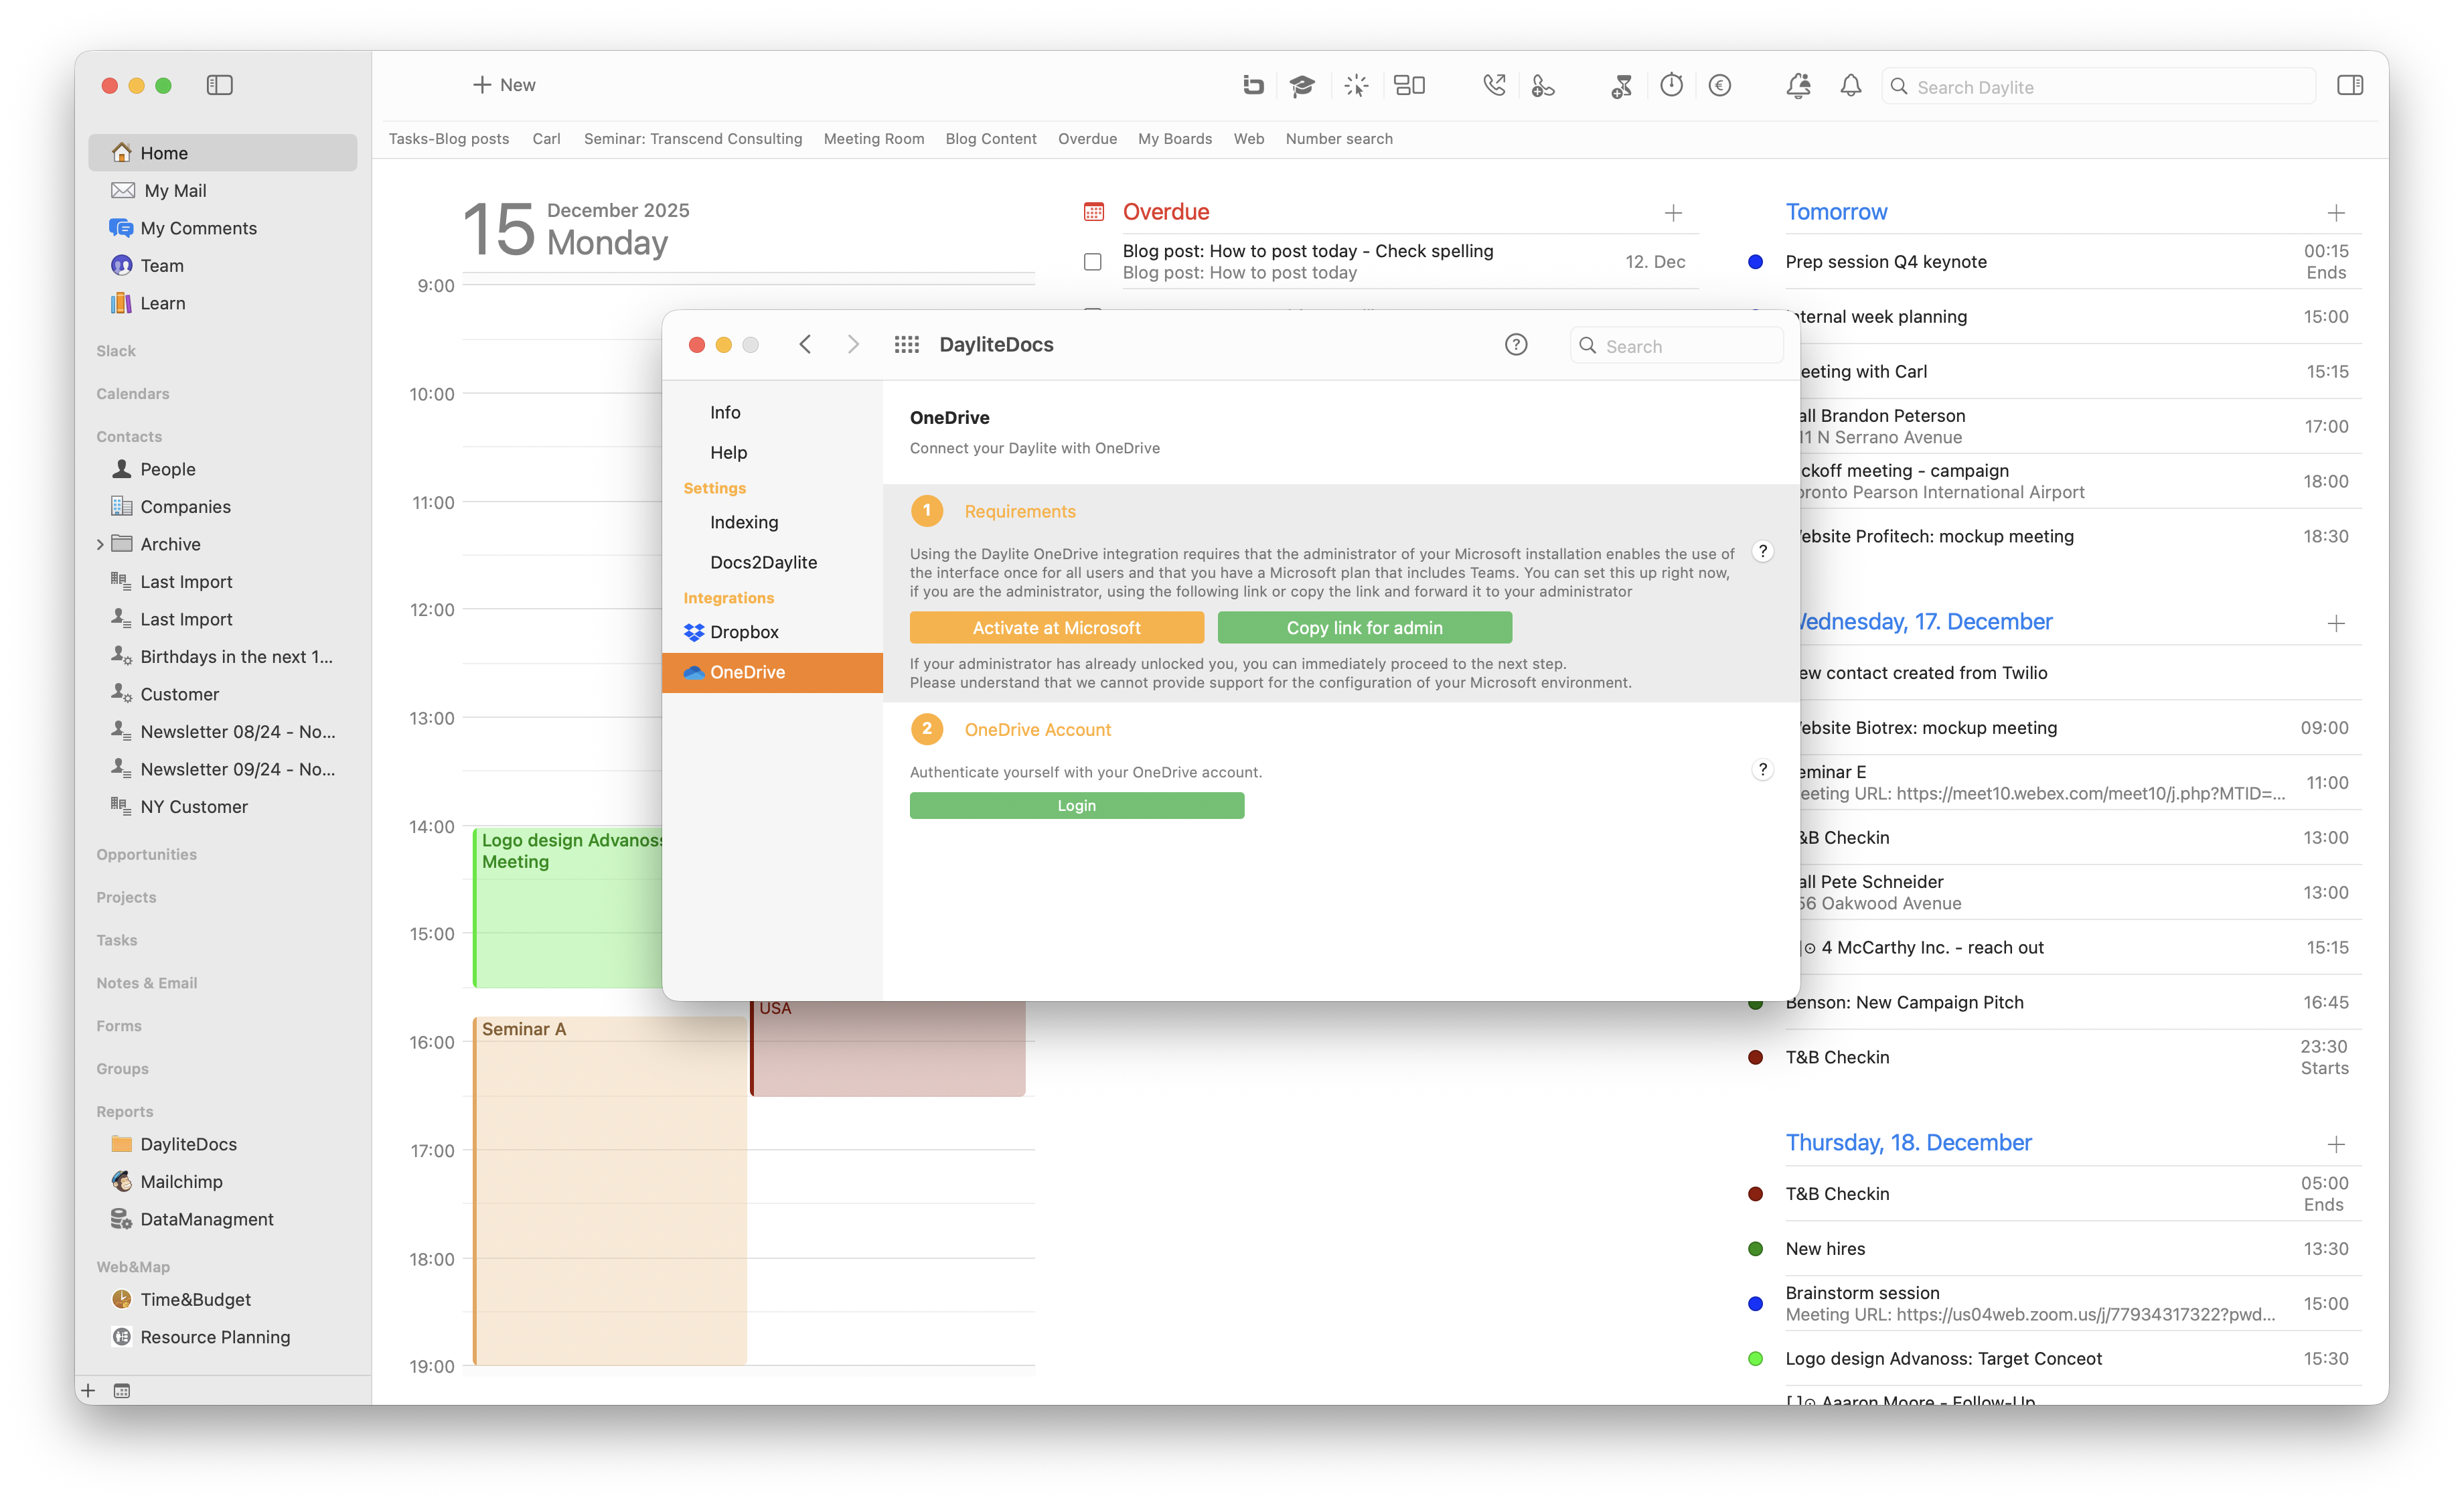Select Dropbox integration

point(772,632)
